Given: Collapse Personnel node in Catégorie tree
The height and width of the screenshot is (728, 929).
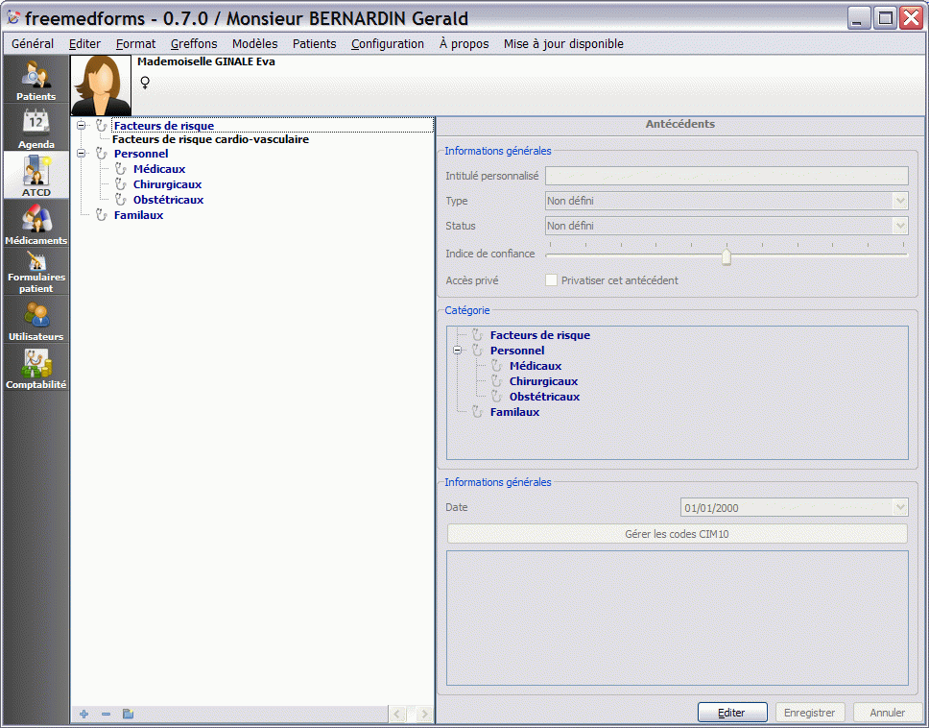Looking at the screenshot, I should 458,351.
